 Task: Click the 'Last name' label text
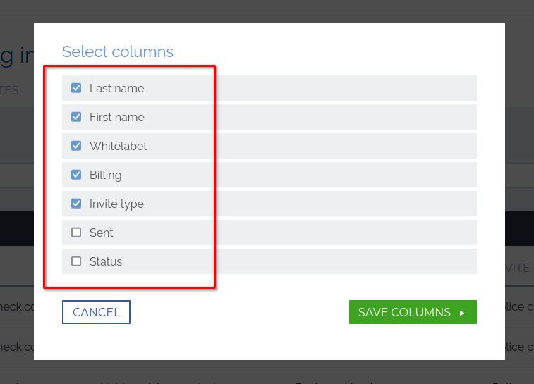point(116,88)
